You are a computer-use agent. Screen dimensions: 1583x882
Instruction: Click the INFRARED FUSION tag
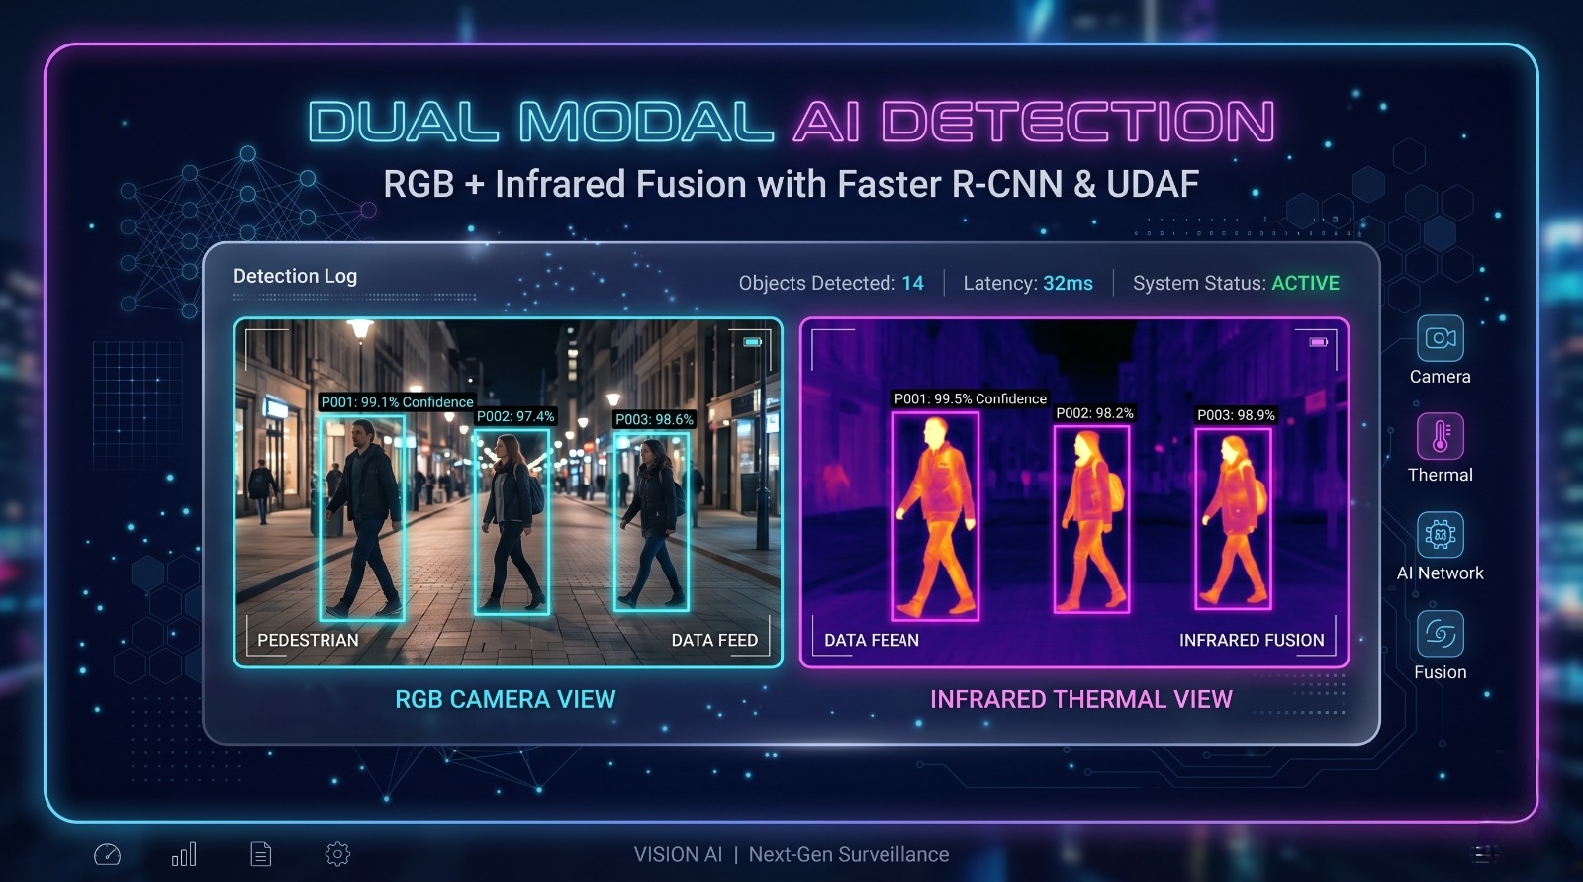pos(1252,640)
